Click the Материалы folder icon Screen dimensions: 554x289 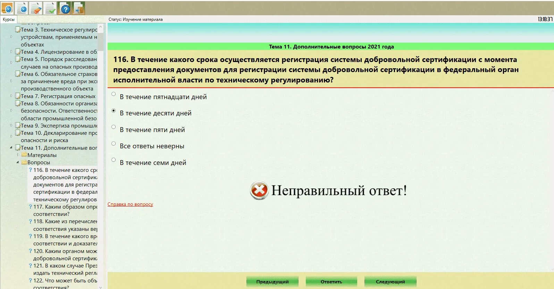click(24, 155)
